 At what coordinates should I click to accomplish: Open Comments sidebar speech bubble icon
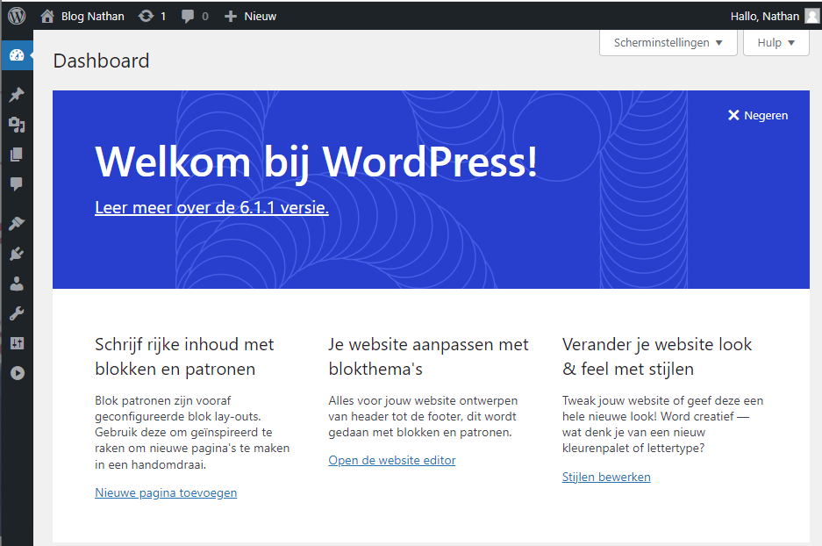tap(17, 183)
